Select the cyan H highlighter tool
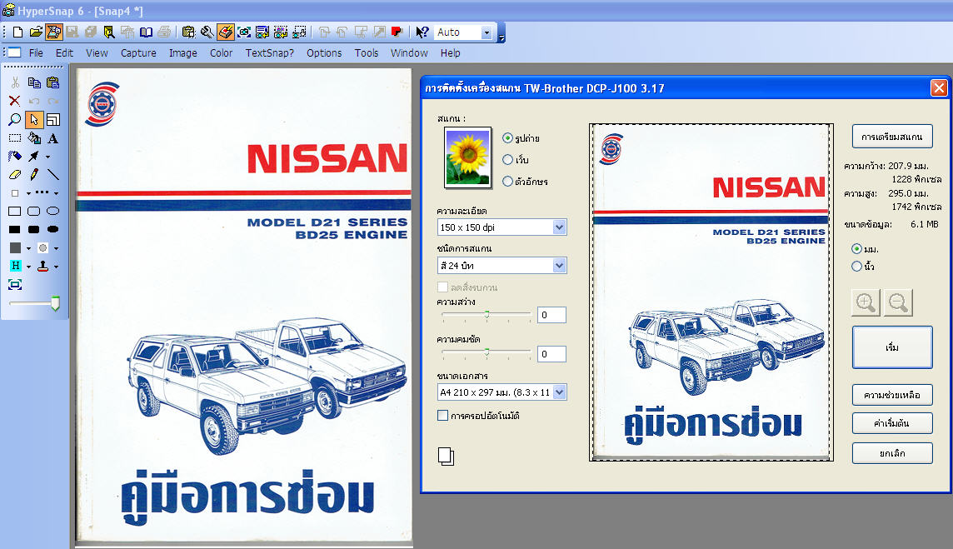 click(15, 266)
